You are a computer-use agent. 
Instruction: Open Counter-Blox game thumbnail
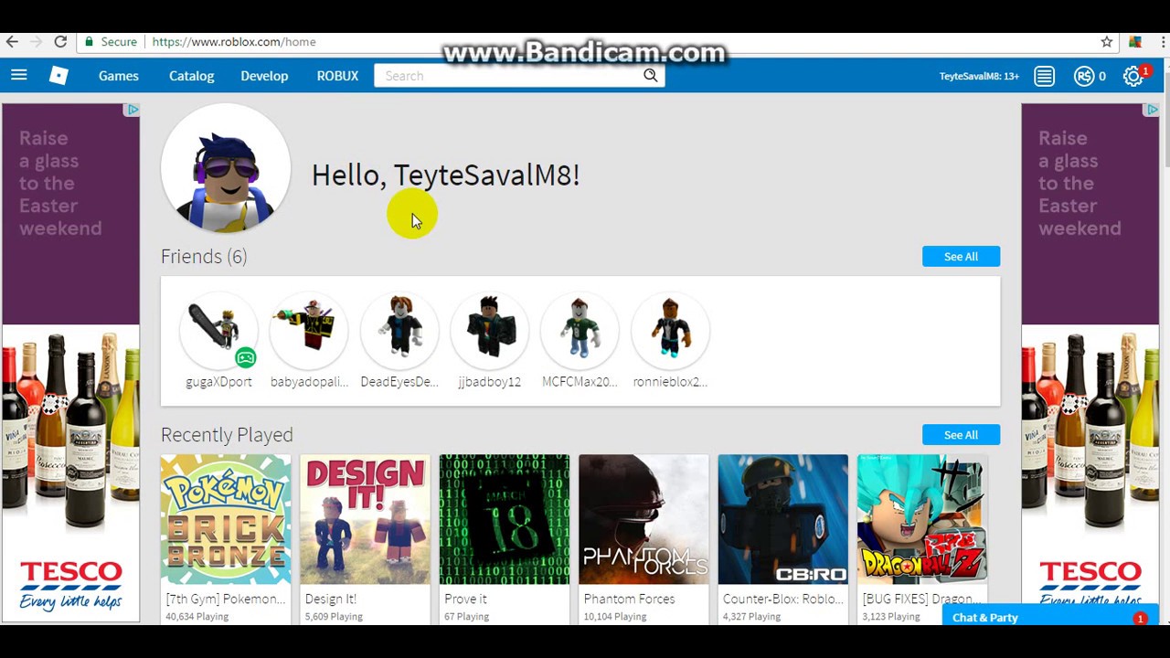[783, 519]
